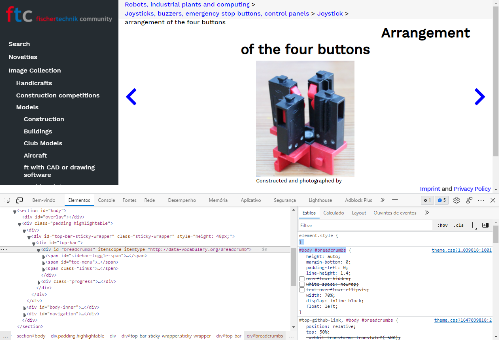Open the Console tab
This screenshot has height=340, width=499.
[x=106, y=200]
